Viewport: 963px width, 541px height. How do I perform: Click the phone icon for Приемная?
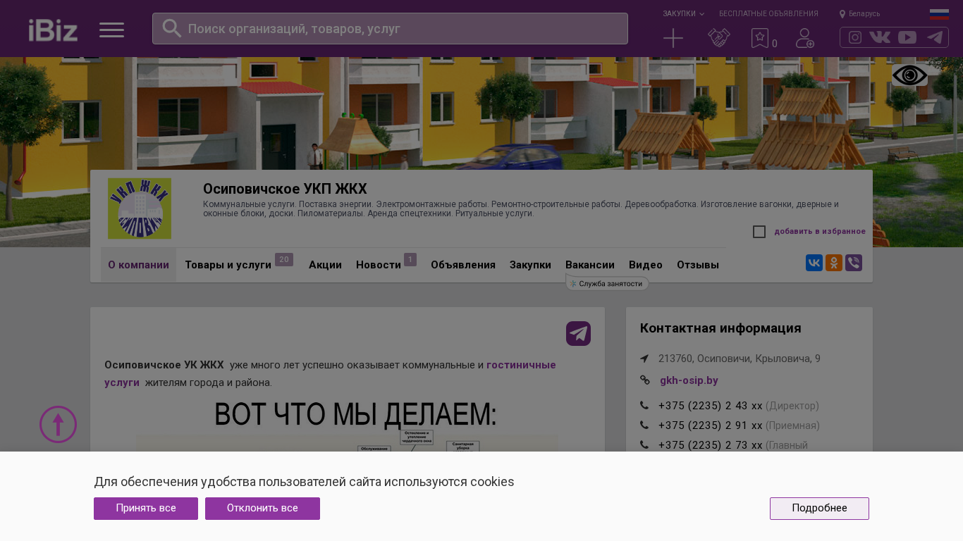click(x=644, y=425)
